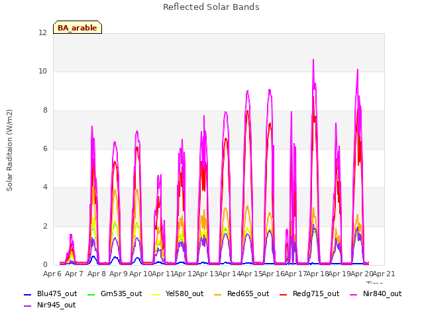The height and width of the screenshot is (318, 424).
Task: Click the y-axis value 2
Action: [x=45, y=226]
